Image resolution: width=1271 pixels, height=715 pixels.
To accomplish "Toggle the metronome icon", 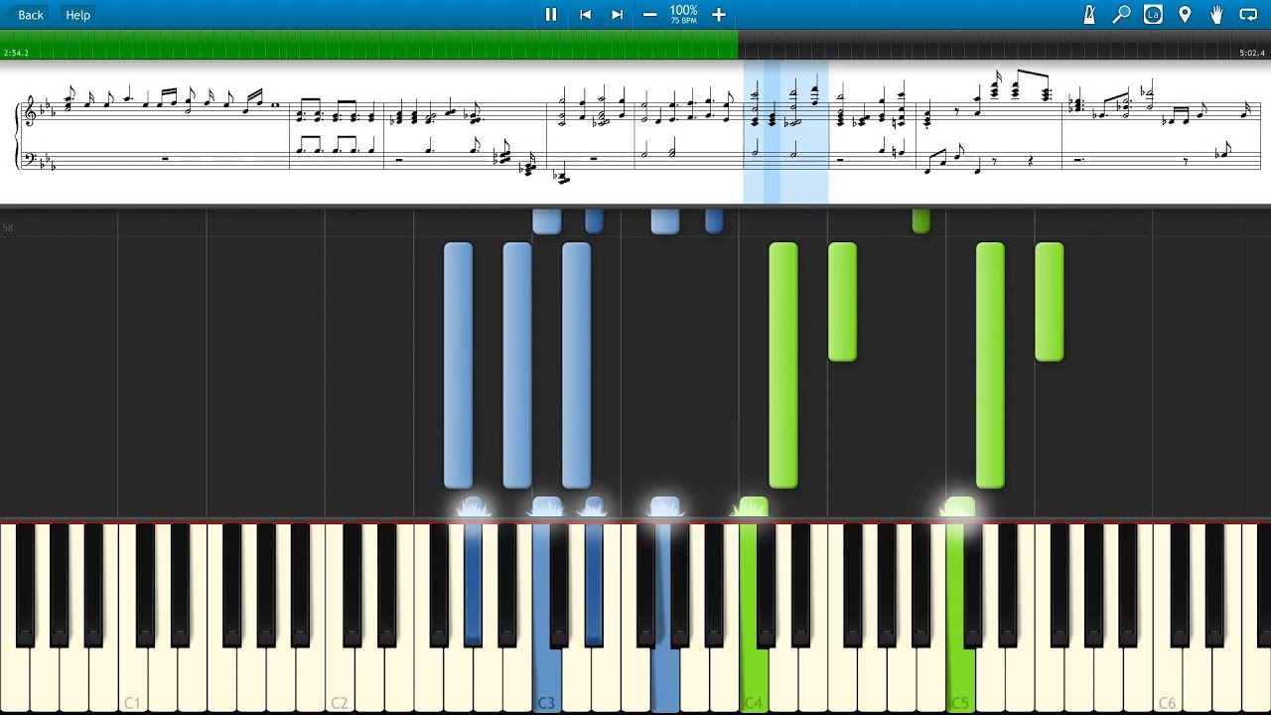I will [1089, 15].
